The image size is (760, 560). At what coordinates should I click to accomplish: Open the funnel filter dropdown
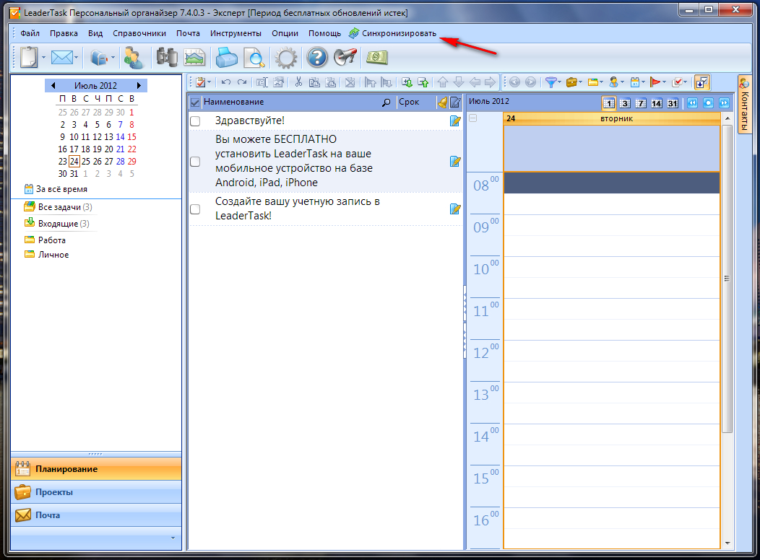click(553, 82)
